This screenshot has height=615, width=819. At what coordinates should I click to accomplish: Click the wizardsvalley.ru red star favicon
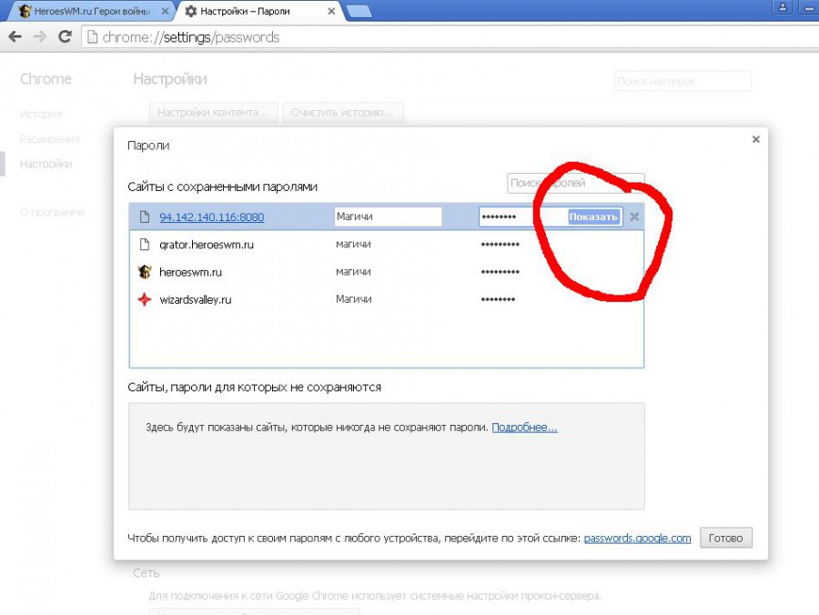145,299
